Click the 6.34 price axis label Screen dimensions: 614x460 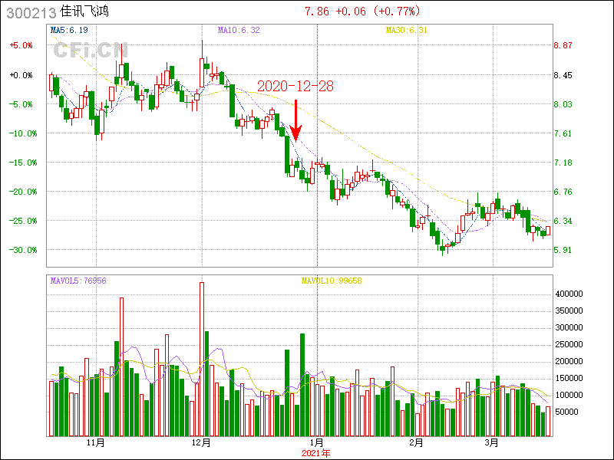coord(563,221)
